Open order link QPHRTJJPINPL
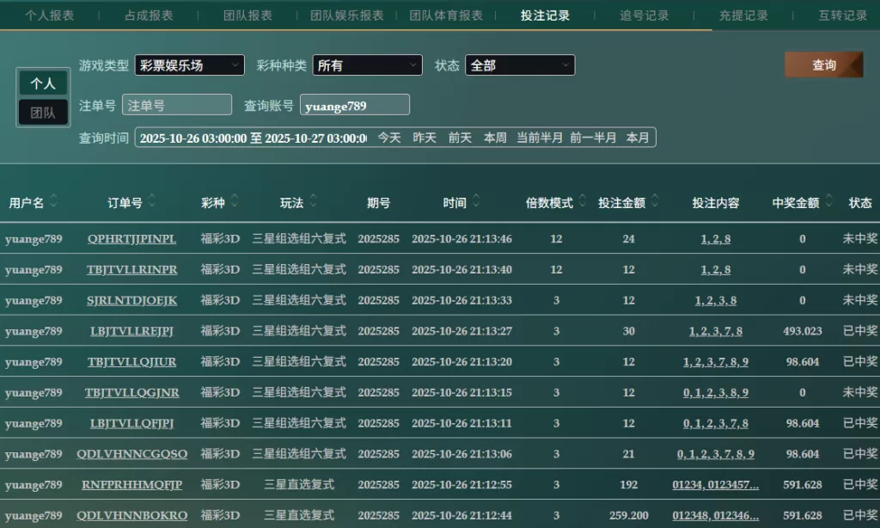The height and width of the screenshot is (528, 880). pos(131,239)
